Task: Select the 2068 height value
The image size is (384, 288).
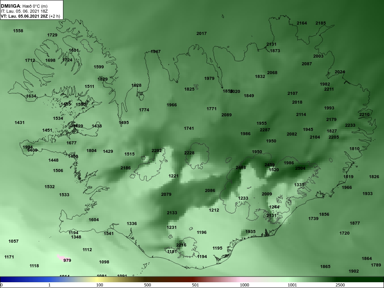Action: (x=272, y=73)
